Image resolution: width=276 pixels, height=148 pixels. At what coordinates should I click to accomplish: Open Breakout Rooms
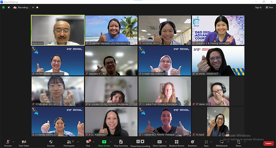point(176,142)
